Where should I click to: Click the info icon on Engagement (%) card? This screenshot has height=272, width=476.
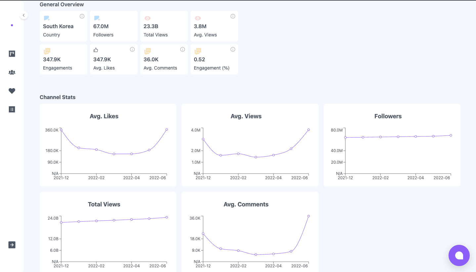[233, 49]
